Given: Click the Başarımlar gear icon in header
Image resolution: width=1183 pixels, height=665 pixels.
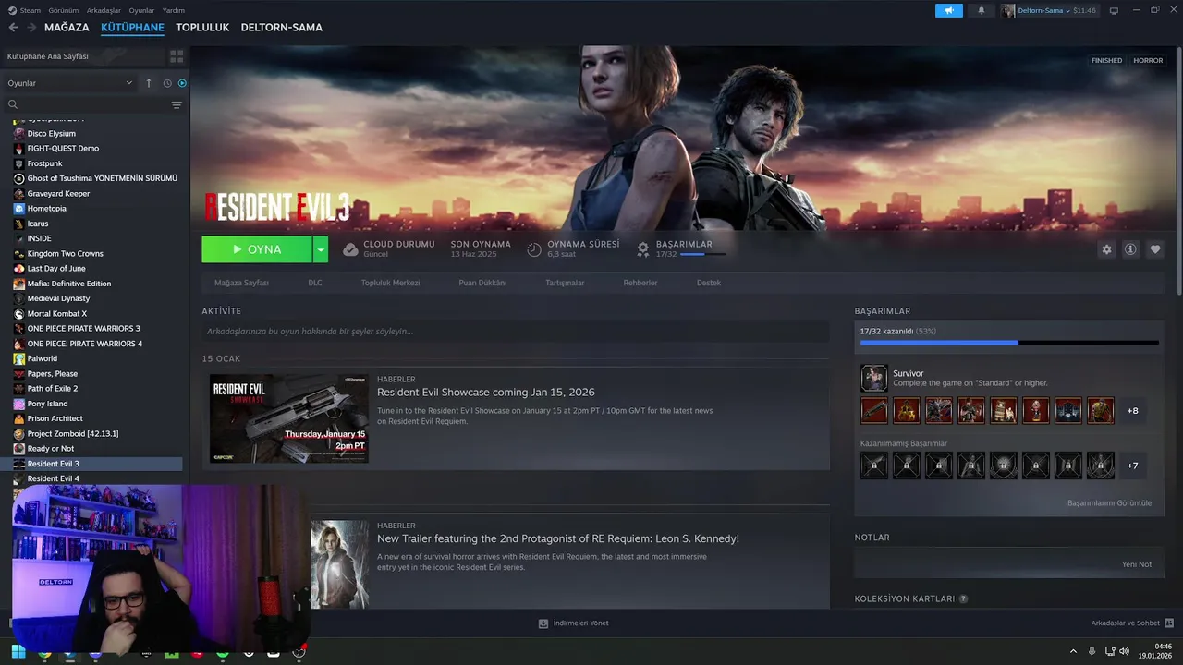Looking at the screenshot, I should tap(643, 249).
